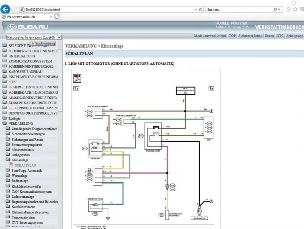
Task: Open the Modellauswahl-Menü menu item
Action: (210, 36)
